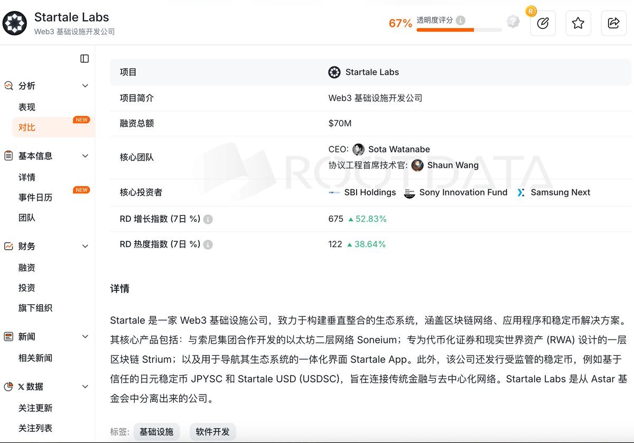Click the Startale Labs logo in header

[x=15, y=23]
